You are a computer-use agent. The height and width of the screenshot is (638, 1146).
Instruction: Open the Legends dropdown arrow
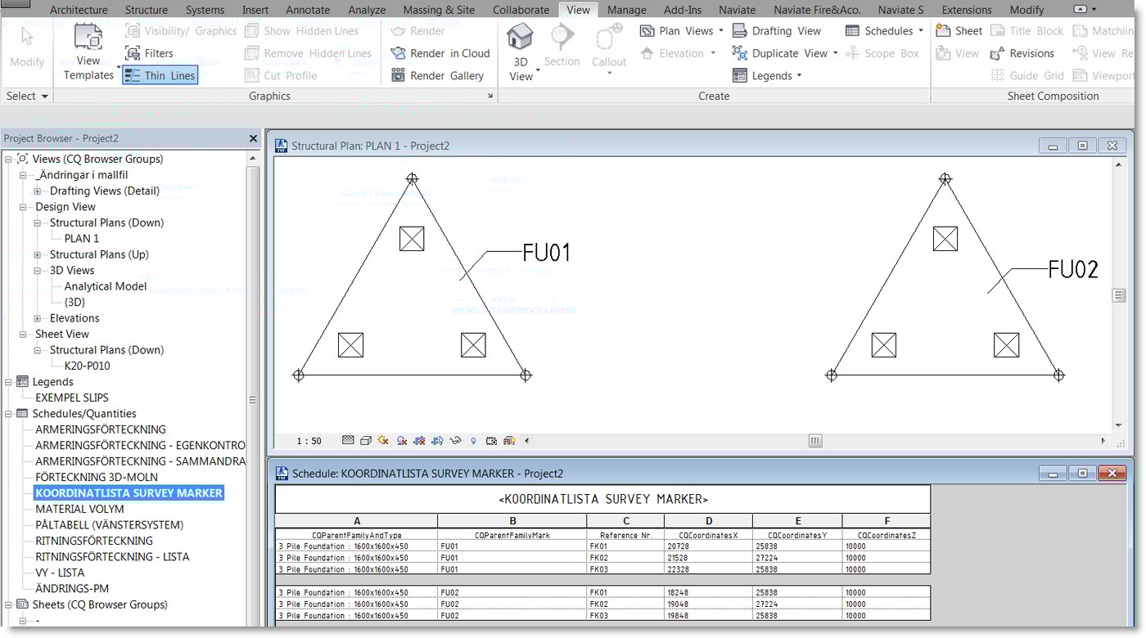tap(799, 76)
